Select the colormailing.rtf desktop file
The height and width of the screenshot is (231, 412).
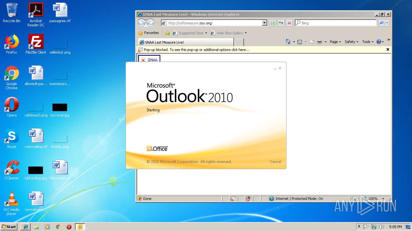(36, 139)
